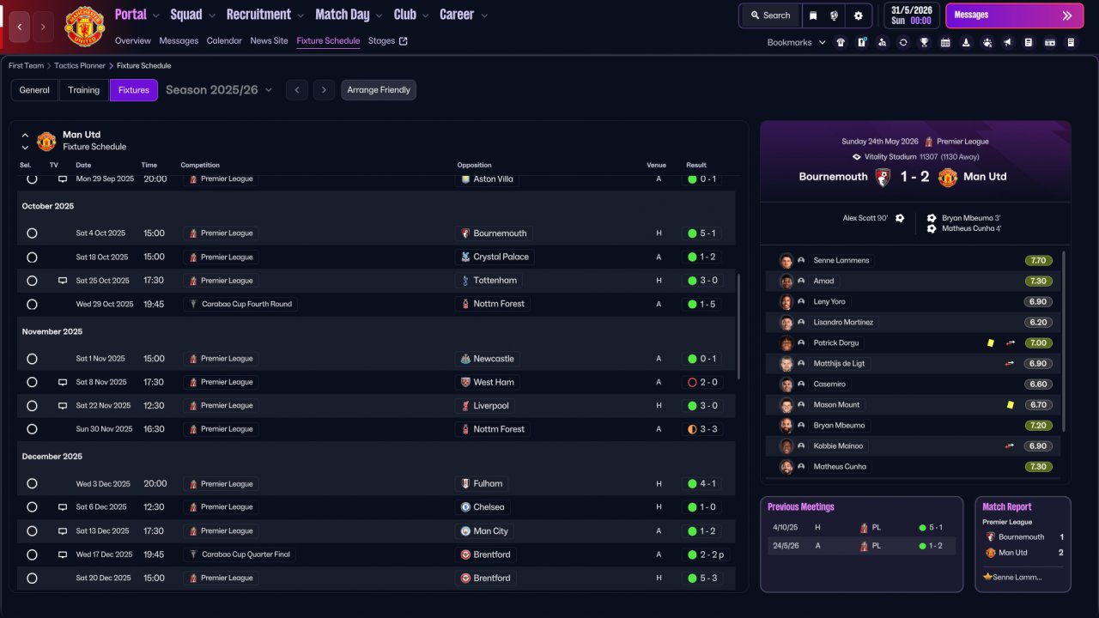This screenshot has height=618, width=1099.
Task: Click the TV icon on Tottenham row
Action: pyautogui.click(x=63, y=281)
